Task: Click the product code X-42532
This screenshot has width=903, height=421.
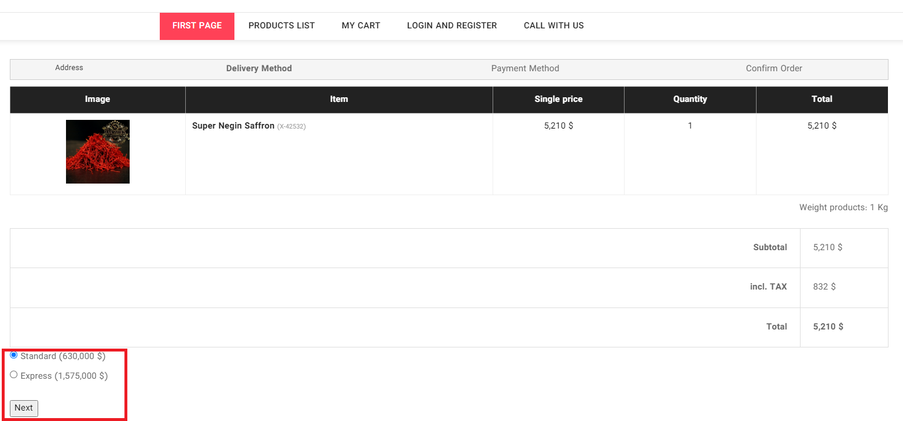Action: point(291,127)
